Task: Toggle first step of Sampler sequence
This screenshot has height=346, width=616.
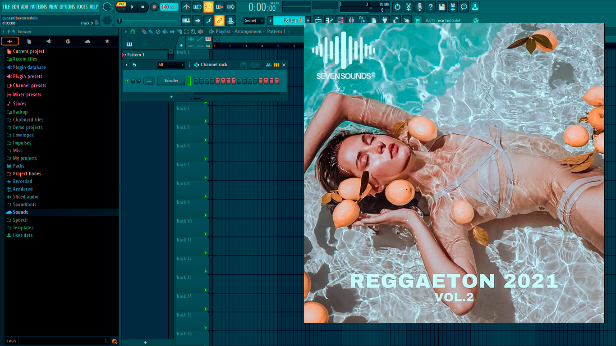Action: click(196, 81)
